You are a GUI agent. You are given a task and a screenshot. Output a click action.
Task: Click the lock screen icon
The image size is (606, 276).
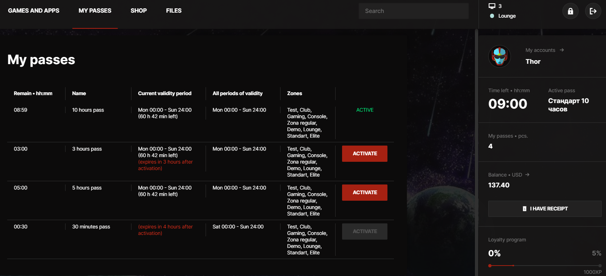pyautogui.click(x=570, y=11)
